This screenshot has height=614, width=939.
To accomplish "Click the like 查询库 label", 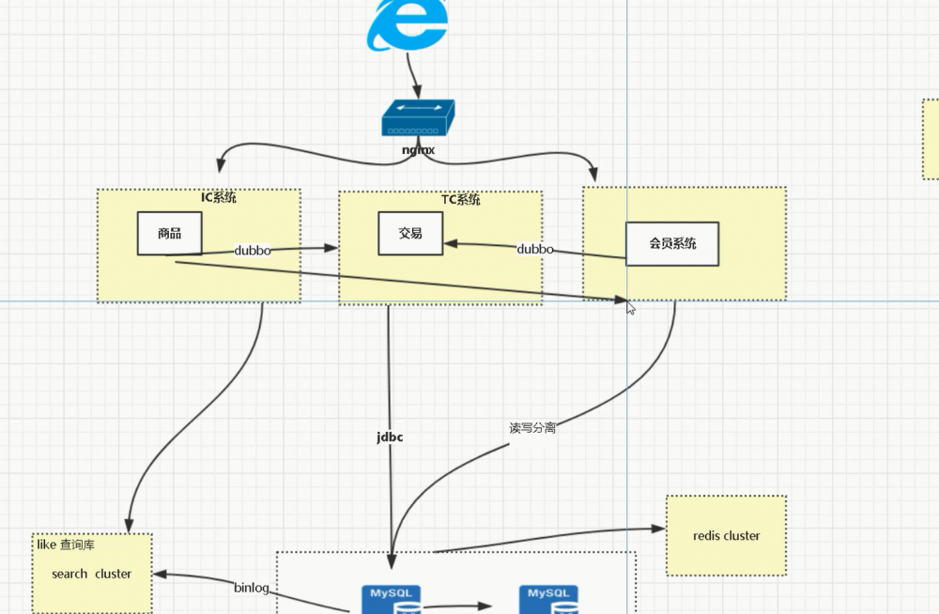I will (66, 545).
